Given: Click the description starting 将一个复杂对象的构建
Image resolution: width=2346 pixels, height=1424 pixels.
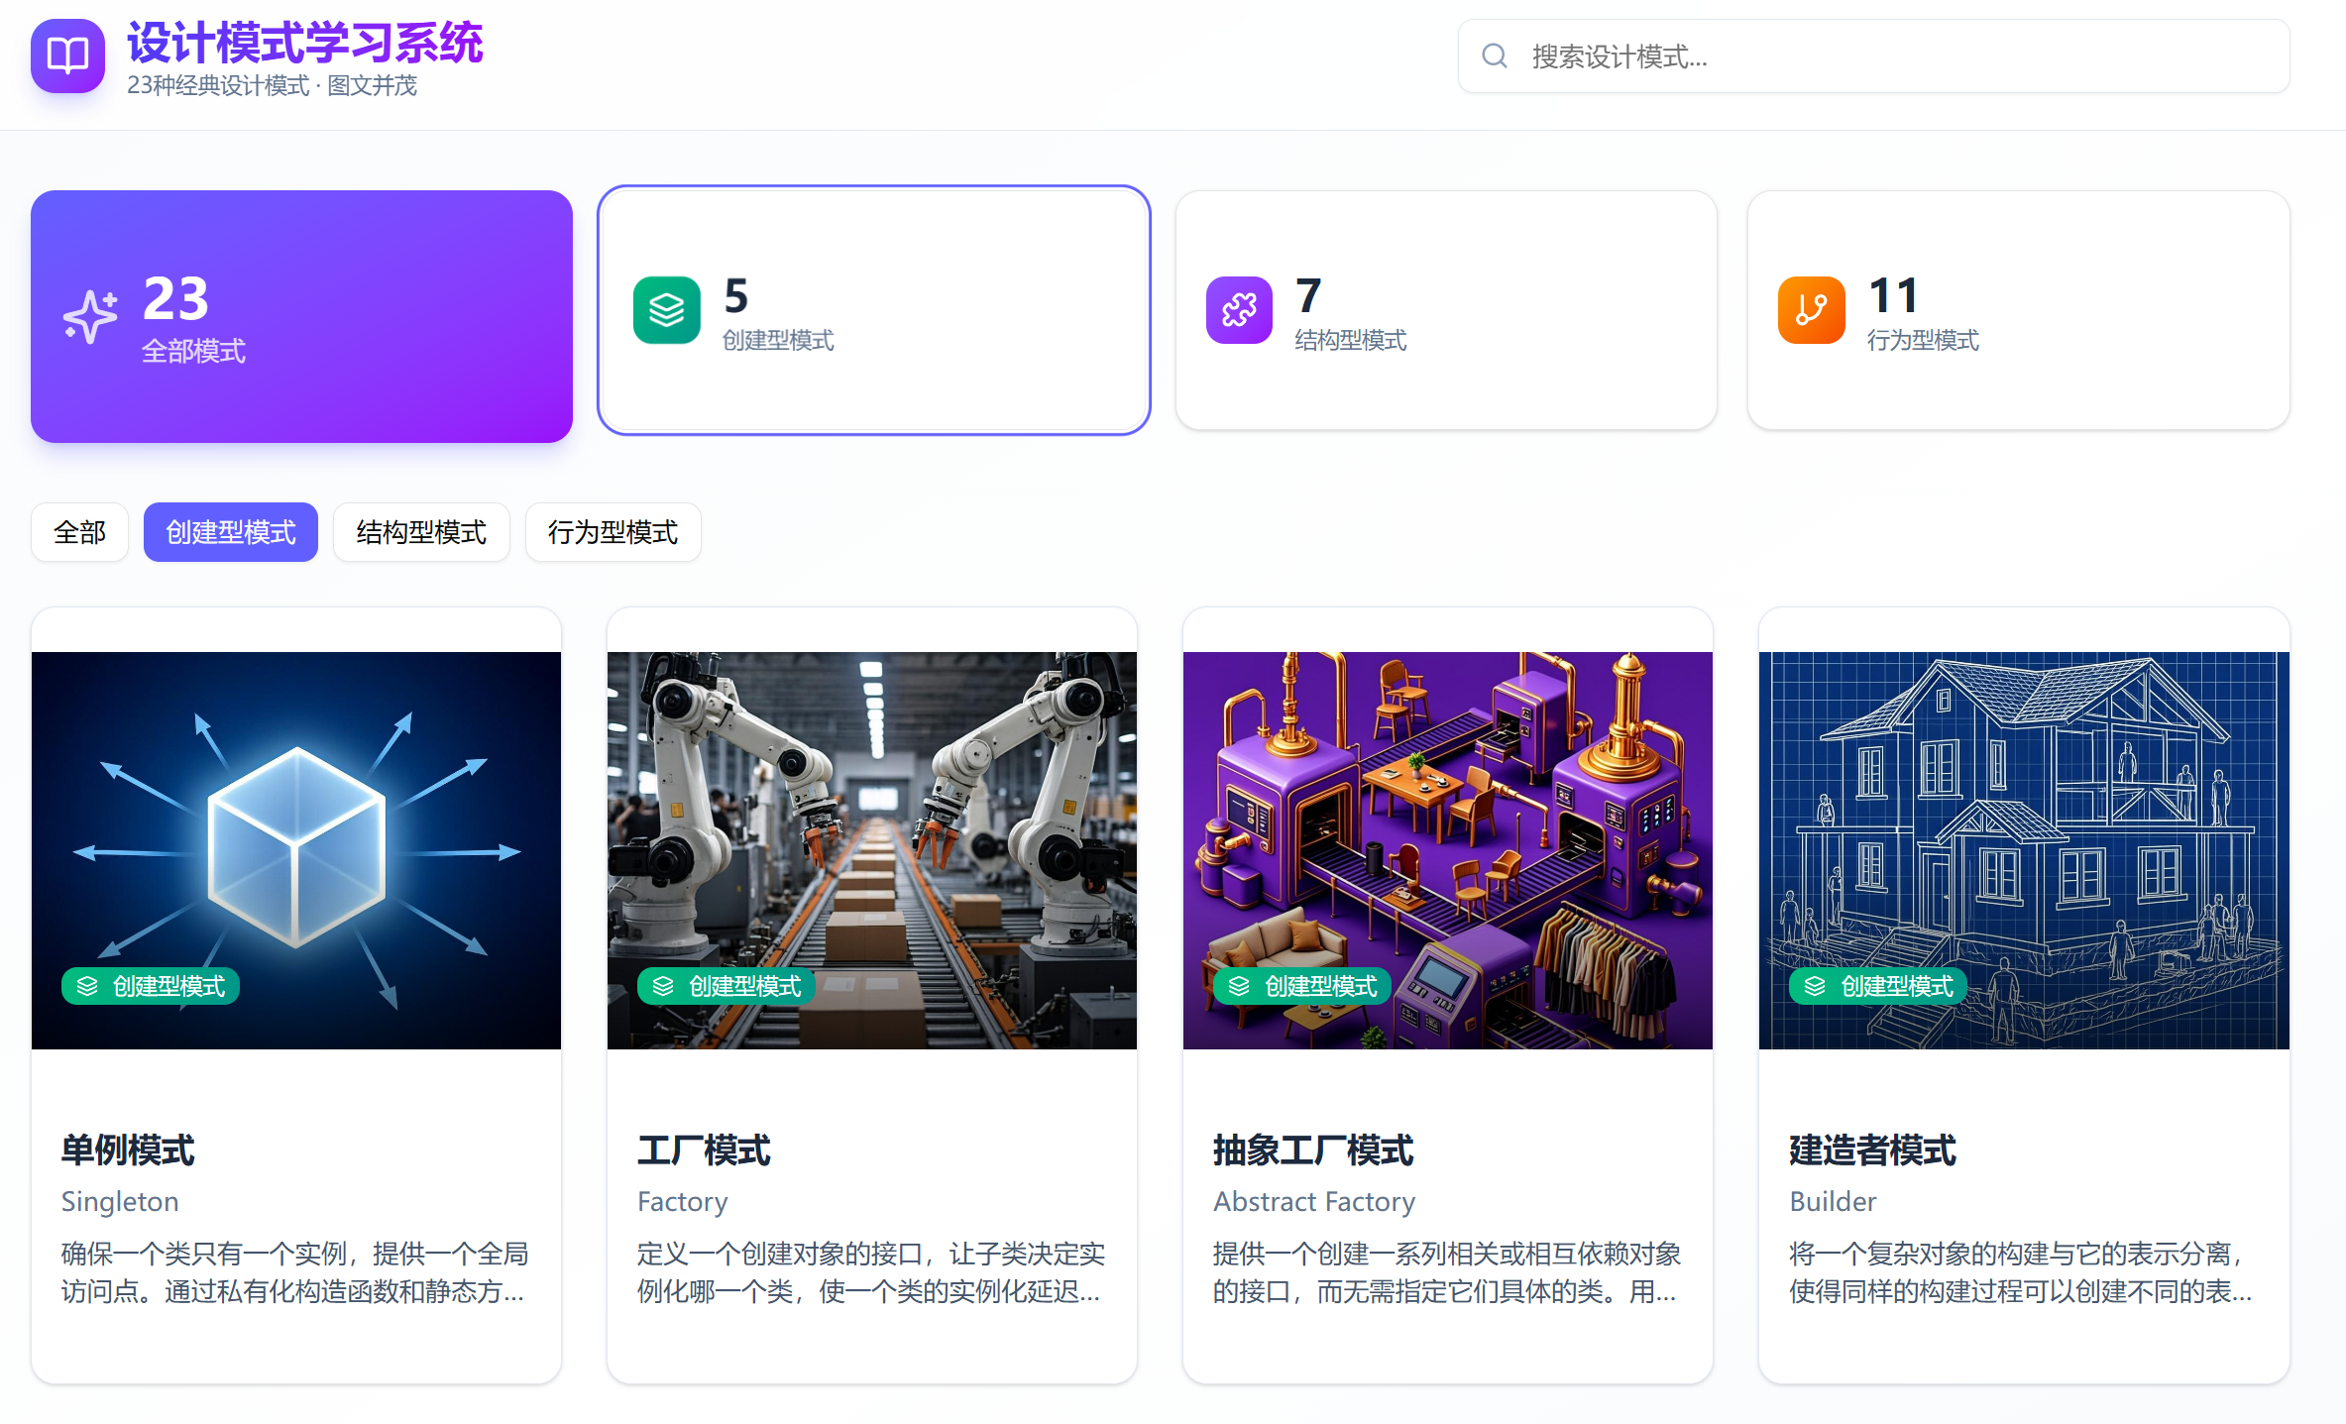Looking at the screenshot, I should click(2021, 1272).
